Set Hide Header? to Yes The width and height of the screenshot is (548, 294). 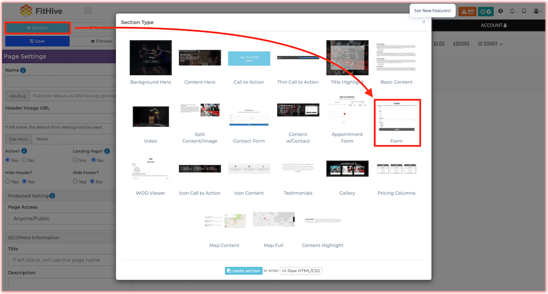click(x=8, y=181)
